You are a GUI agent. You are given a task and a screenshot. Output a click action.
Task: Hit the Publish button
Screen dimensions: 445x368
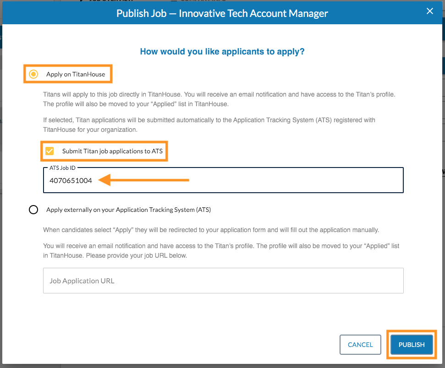[412, 345]
